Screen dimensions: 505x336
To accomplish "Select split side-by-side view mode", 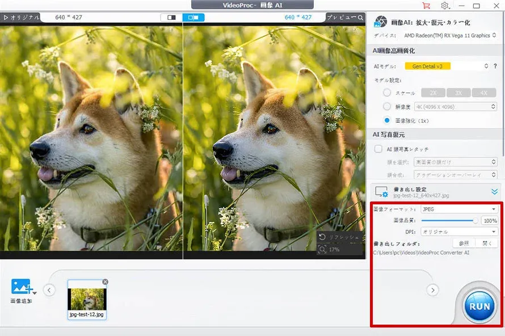I will coord(193,18).
